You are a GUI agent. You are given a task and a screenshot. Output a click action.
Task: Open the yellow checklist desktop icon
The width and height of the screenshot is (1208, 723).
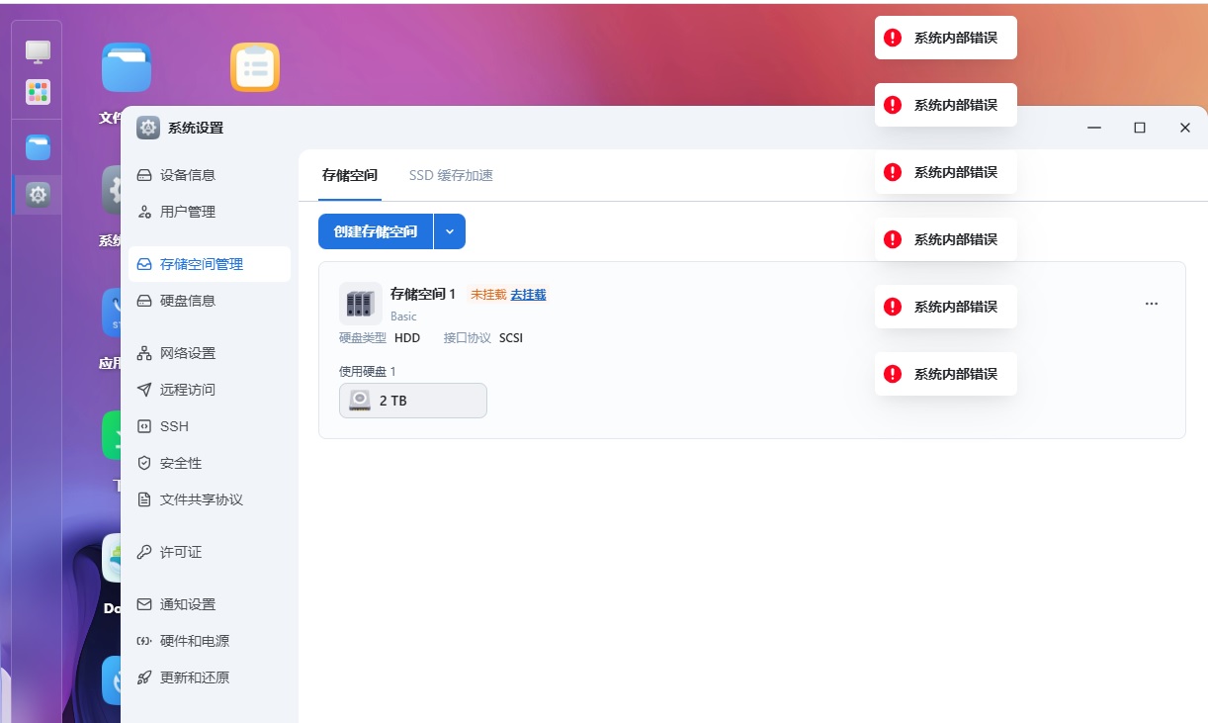[255, 67]
